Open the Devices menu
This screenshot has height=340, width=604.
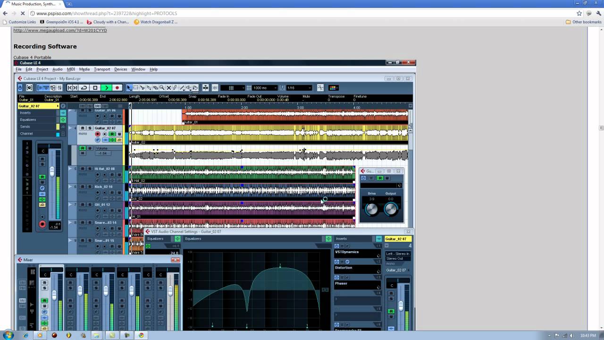(120, 69)
